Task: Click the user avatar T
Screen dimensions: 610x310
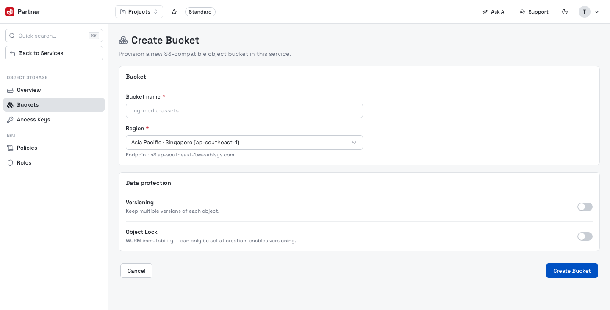Action: tap(585, 12)
